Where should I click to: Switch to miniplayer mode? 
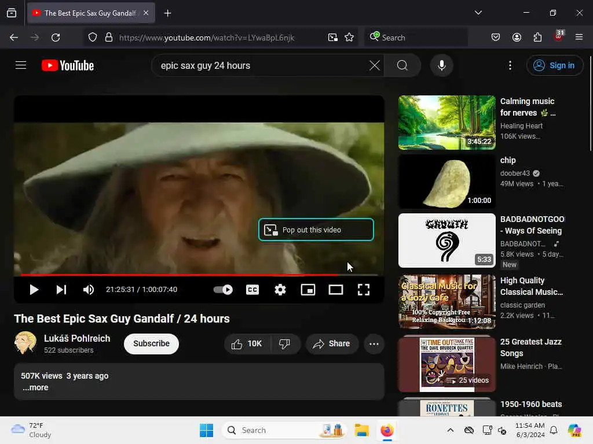pos(308,290)
